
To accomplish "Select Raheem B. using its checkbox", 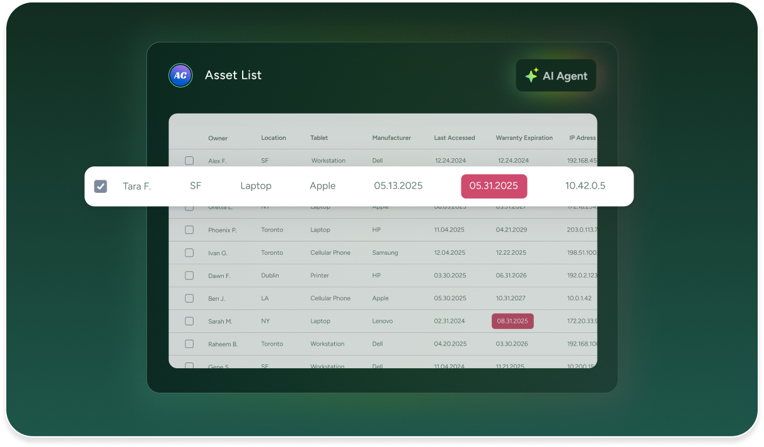I will (189, 344).
